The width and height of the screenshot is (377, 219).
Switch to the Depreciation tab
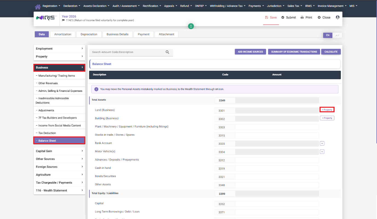click(89, 34)
